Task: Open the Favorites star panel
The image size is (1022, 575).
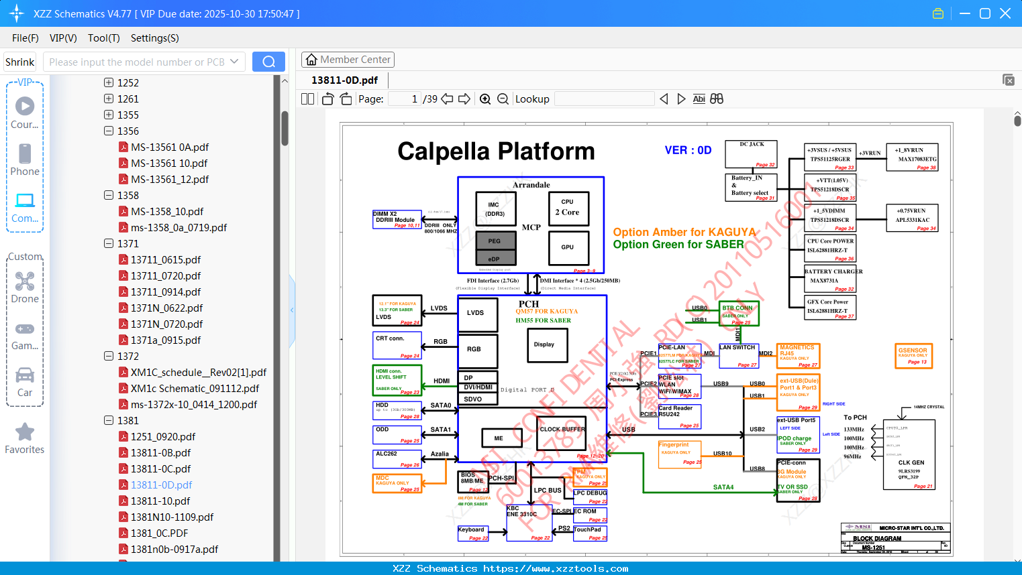Action: (25, 438)
